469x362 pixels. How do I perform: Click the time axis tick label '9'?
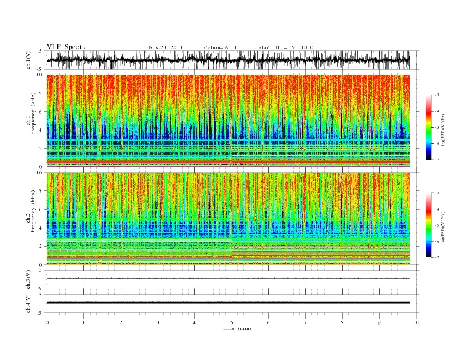coord(379,322)
